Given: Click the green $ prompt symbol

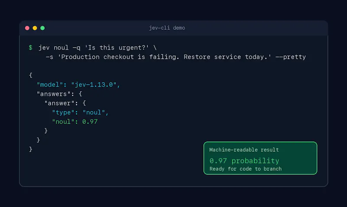Looking at the screenshot, I should (30, 48).
